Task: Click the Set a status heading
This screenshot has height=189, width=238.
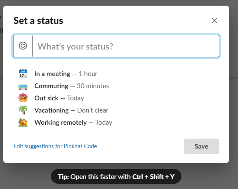Action: (x=38, y=21)
